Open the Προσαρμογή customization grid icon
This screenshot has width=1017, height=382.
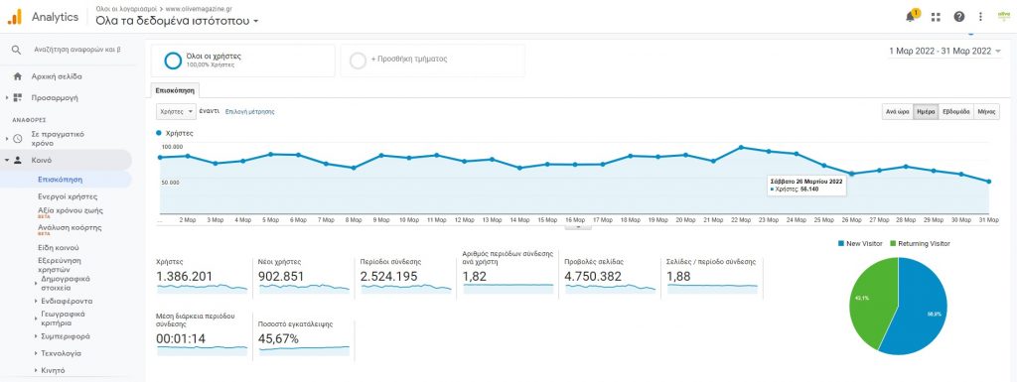[x=18, y=98]
